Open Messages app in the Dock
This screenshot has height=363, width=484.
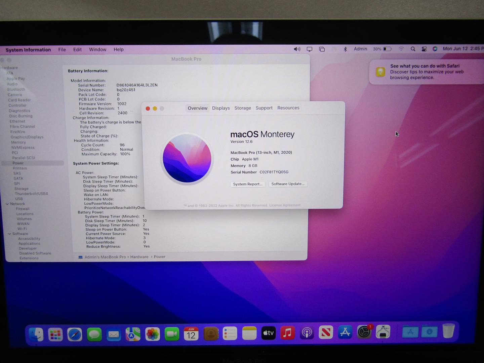(x=94, y=334)
